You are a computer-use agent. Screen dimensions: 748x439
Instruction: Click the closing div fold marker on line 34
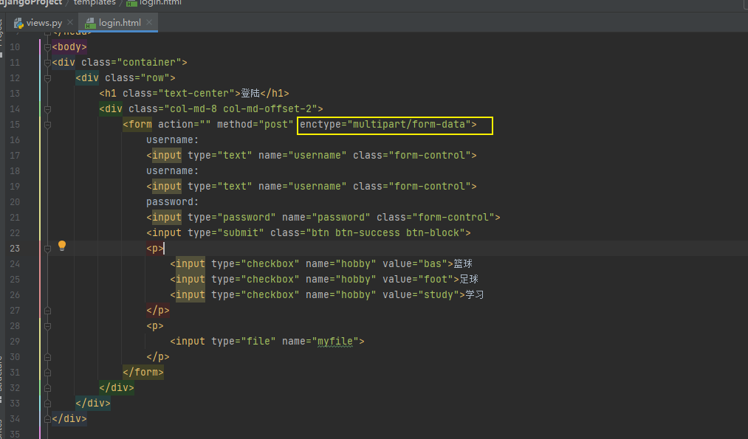[x=47, y=419]
